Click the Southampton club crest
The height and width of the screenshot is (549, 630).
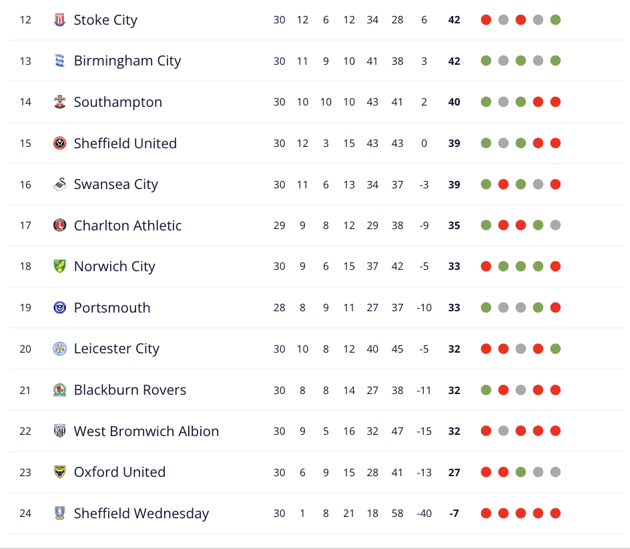coord(60,102)
